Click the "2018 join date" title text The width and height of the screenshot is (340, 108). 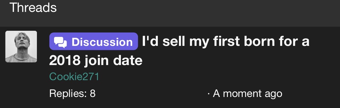point(96,60)
